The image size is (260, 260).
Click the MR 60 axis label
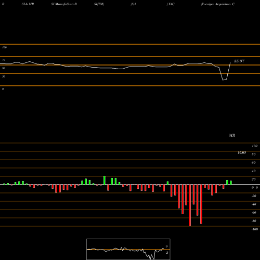(x=254, y=163)
